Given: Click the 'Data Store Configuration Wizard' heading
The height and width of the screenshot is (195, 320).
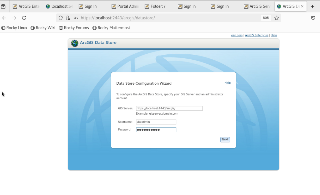Looking at the screenshot, I should 144,83.
